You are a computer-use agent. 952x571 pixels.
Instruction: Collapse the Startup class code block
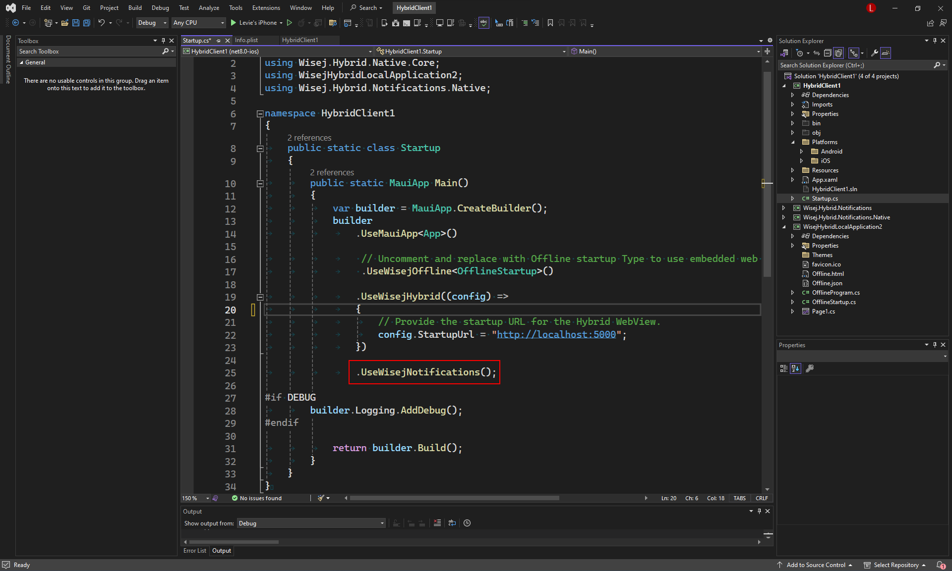click(260, 148)
